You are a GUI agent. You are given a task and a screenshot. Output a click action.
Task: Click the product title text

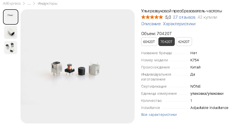pyautogui.click(x=182, y=11)
